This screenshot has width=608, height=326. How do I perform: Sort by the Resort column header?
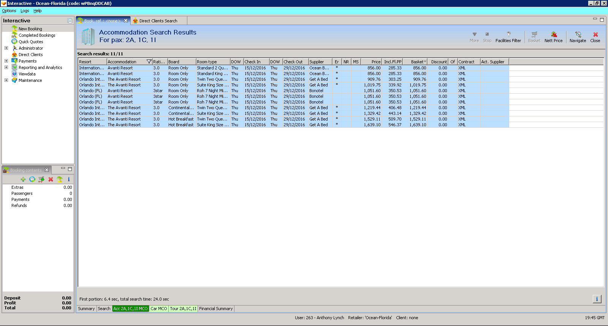pos(92,62)
